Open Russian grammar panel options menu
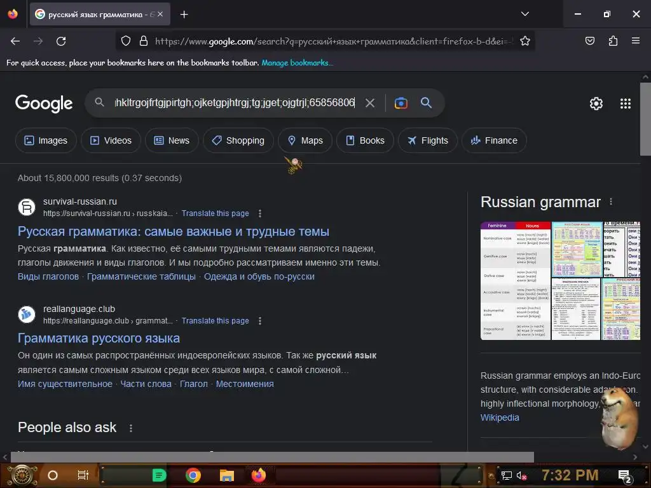 click(x=611, y=201)
